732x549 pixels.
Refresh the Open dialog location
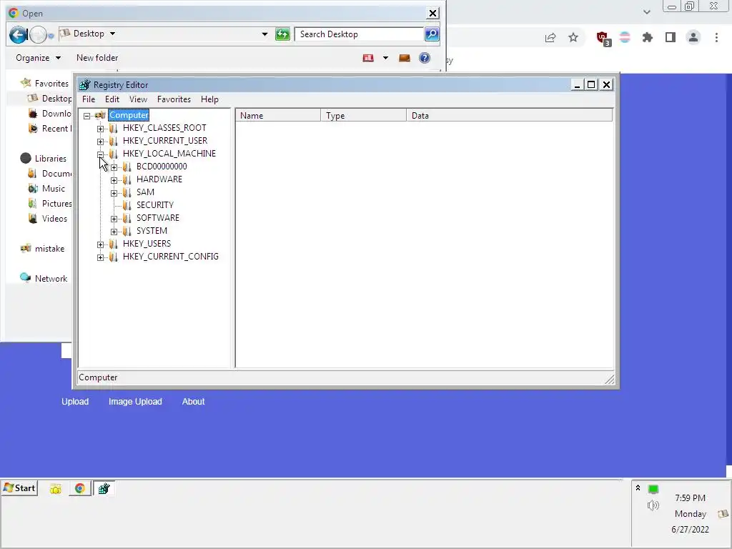click(282, 34)
